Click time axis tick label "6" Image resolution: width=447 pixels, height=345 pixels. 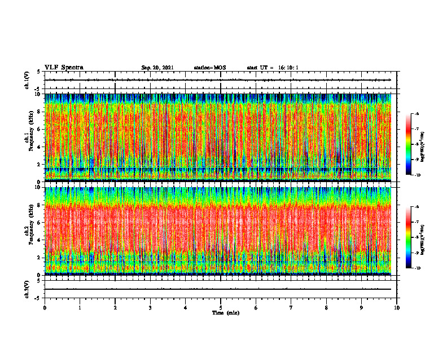tap(256, 308)
